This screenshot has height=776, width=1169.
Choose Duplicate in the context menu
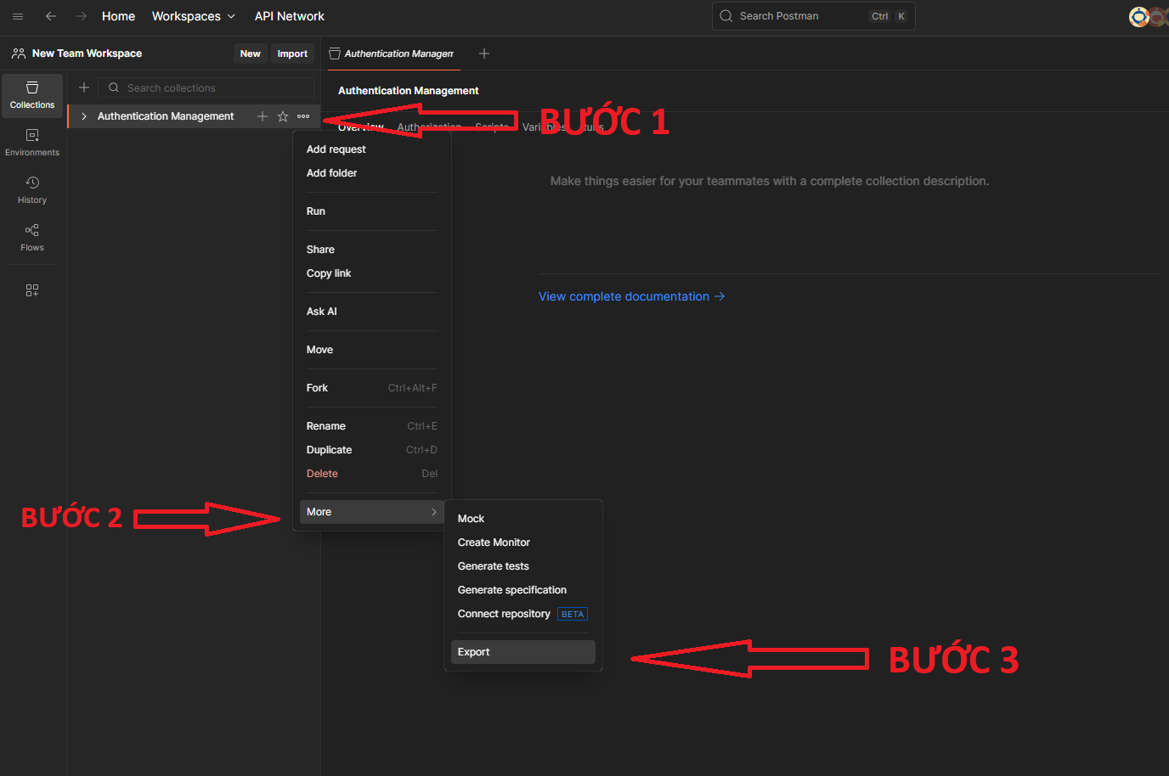[x=330, y=450]
